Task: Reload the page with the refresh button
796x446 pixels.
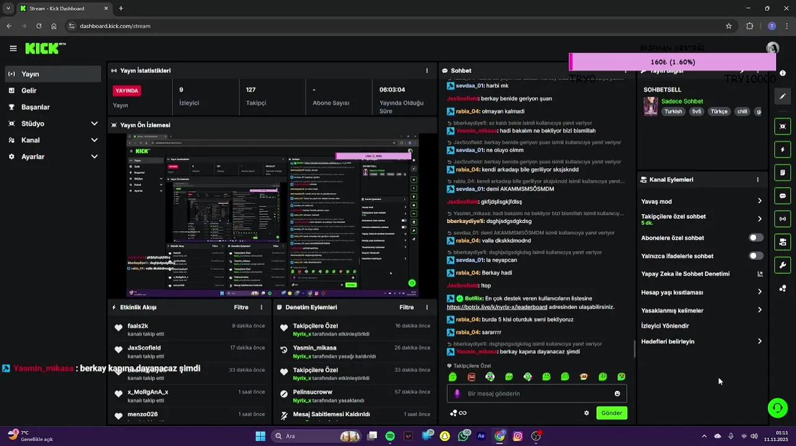Action: pos(38,26)
